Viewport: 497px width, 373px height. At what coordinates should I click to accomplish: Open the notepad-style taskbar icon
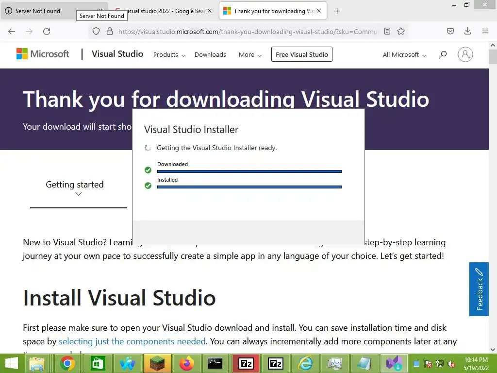(x=364, y=363)
